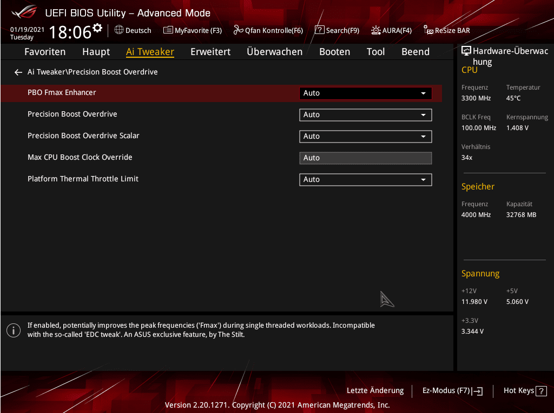Select Precision Boost Overdrive label
The width and height of the screenshot is (554, 413).
72,114
